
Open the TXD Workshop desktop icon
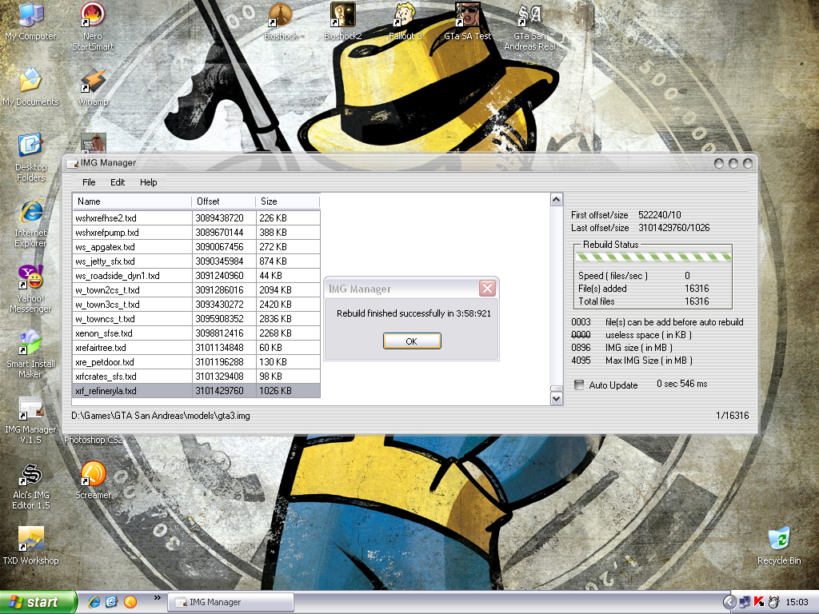(30, 541)
